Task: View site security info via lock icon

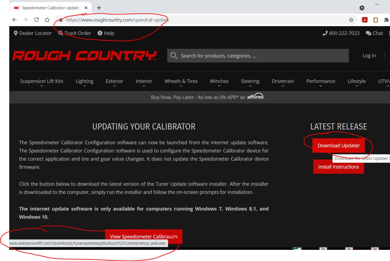Action: pos(61,20)
